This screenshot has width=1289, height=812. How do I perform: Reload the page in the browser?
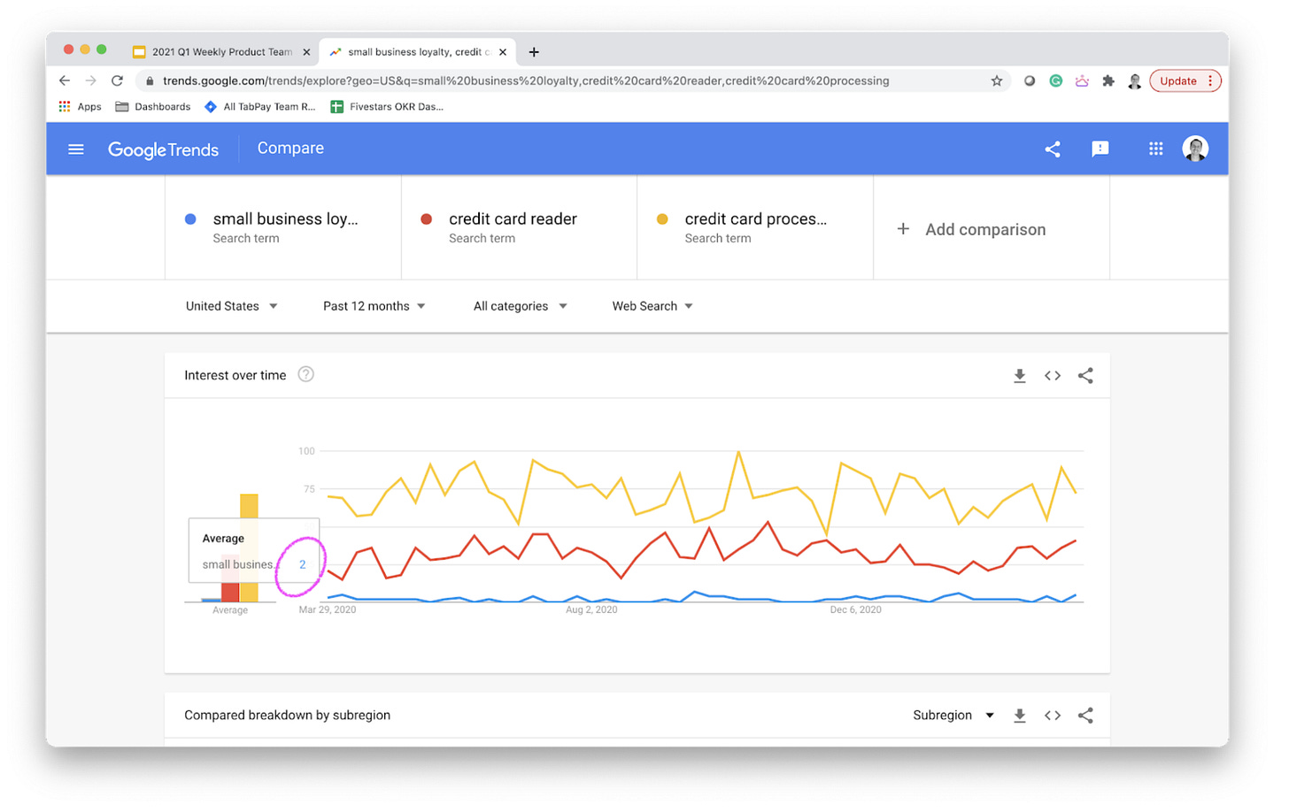tap(117, 81)
